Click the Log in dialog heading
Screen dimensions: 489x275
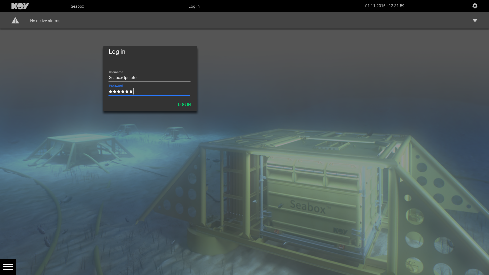point(117,52)
